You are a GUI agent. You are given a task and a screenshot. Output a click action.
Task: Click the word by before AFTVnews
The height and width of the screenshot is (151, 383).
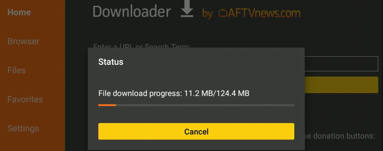pyautogui.click(x=207, y=14)
